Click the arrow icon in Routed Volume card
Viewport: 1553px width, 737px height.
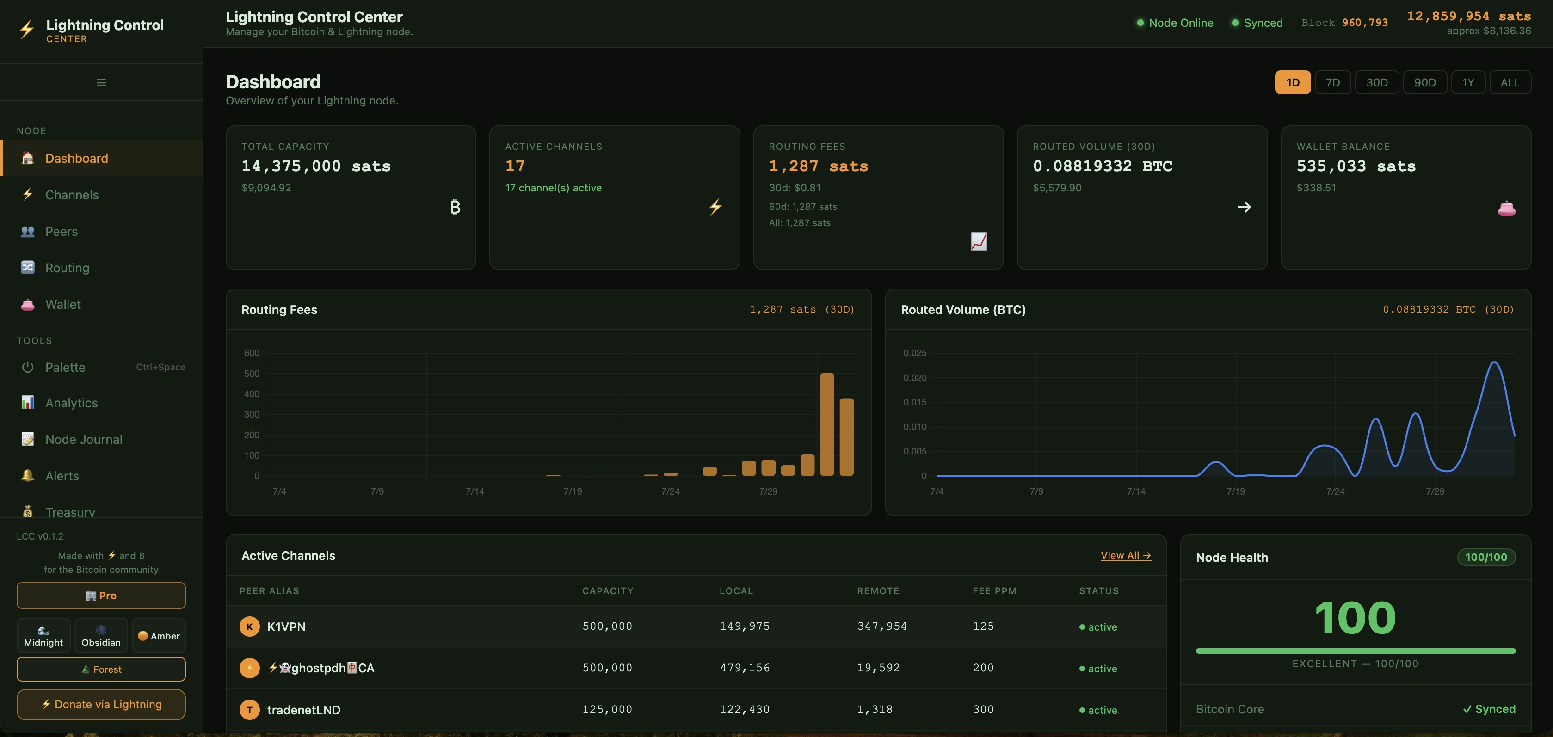pos(1244,207)
